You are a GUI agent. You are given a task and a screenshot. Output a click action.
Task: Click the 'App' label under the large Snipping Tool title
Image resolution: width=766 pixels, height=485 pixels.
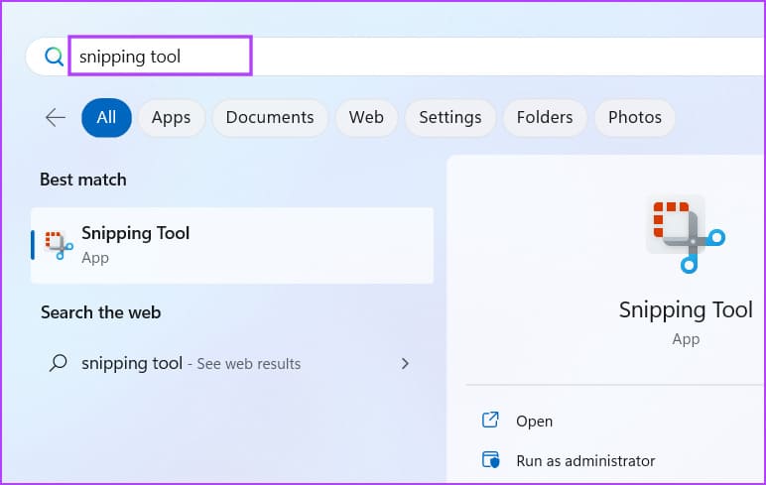(x=686, y=339)
